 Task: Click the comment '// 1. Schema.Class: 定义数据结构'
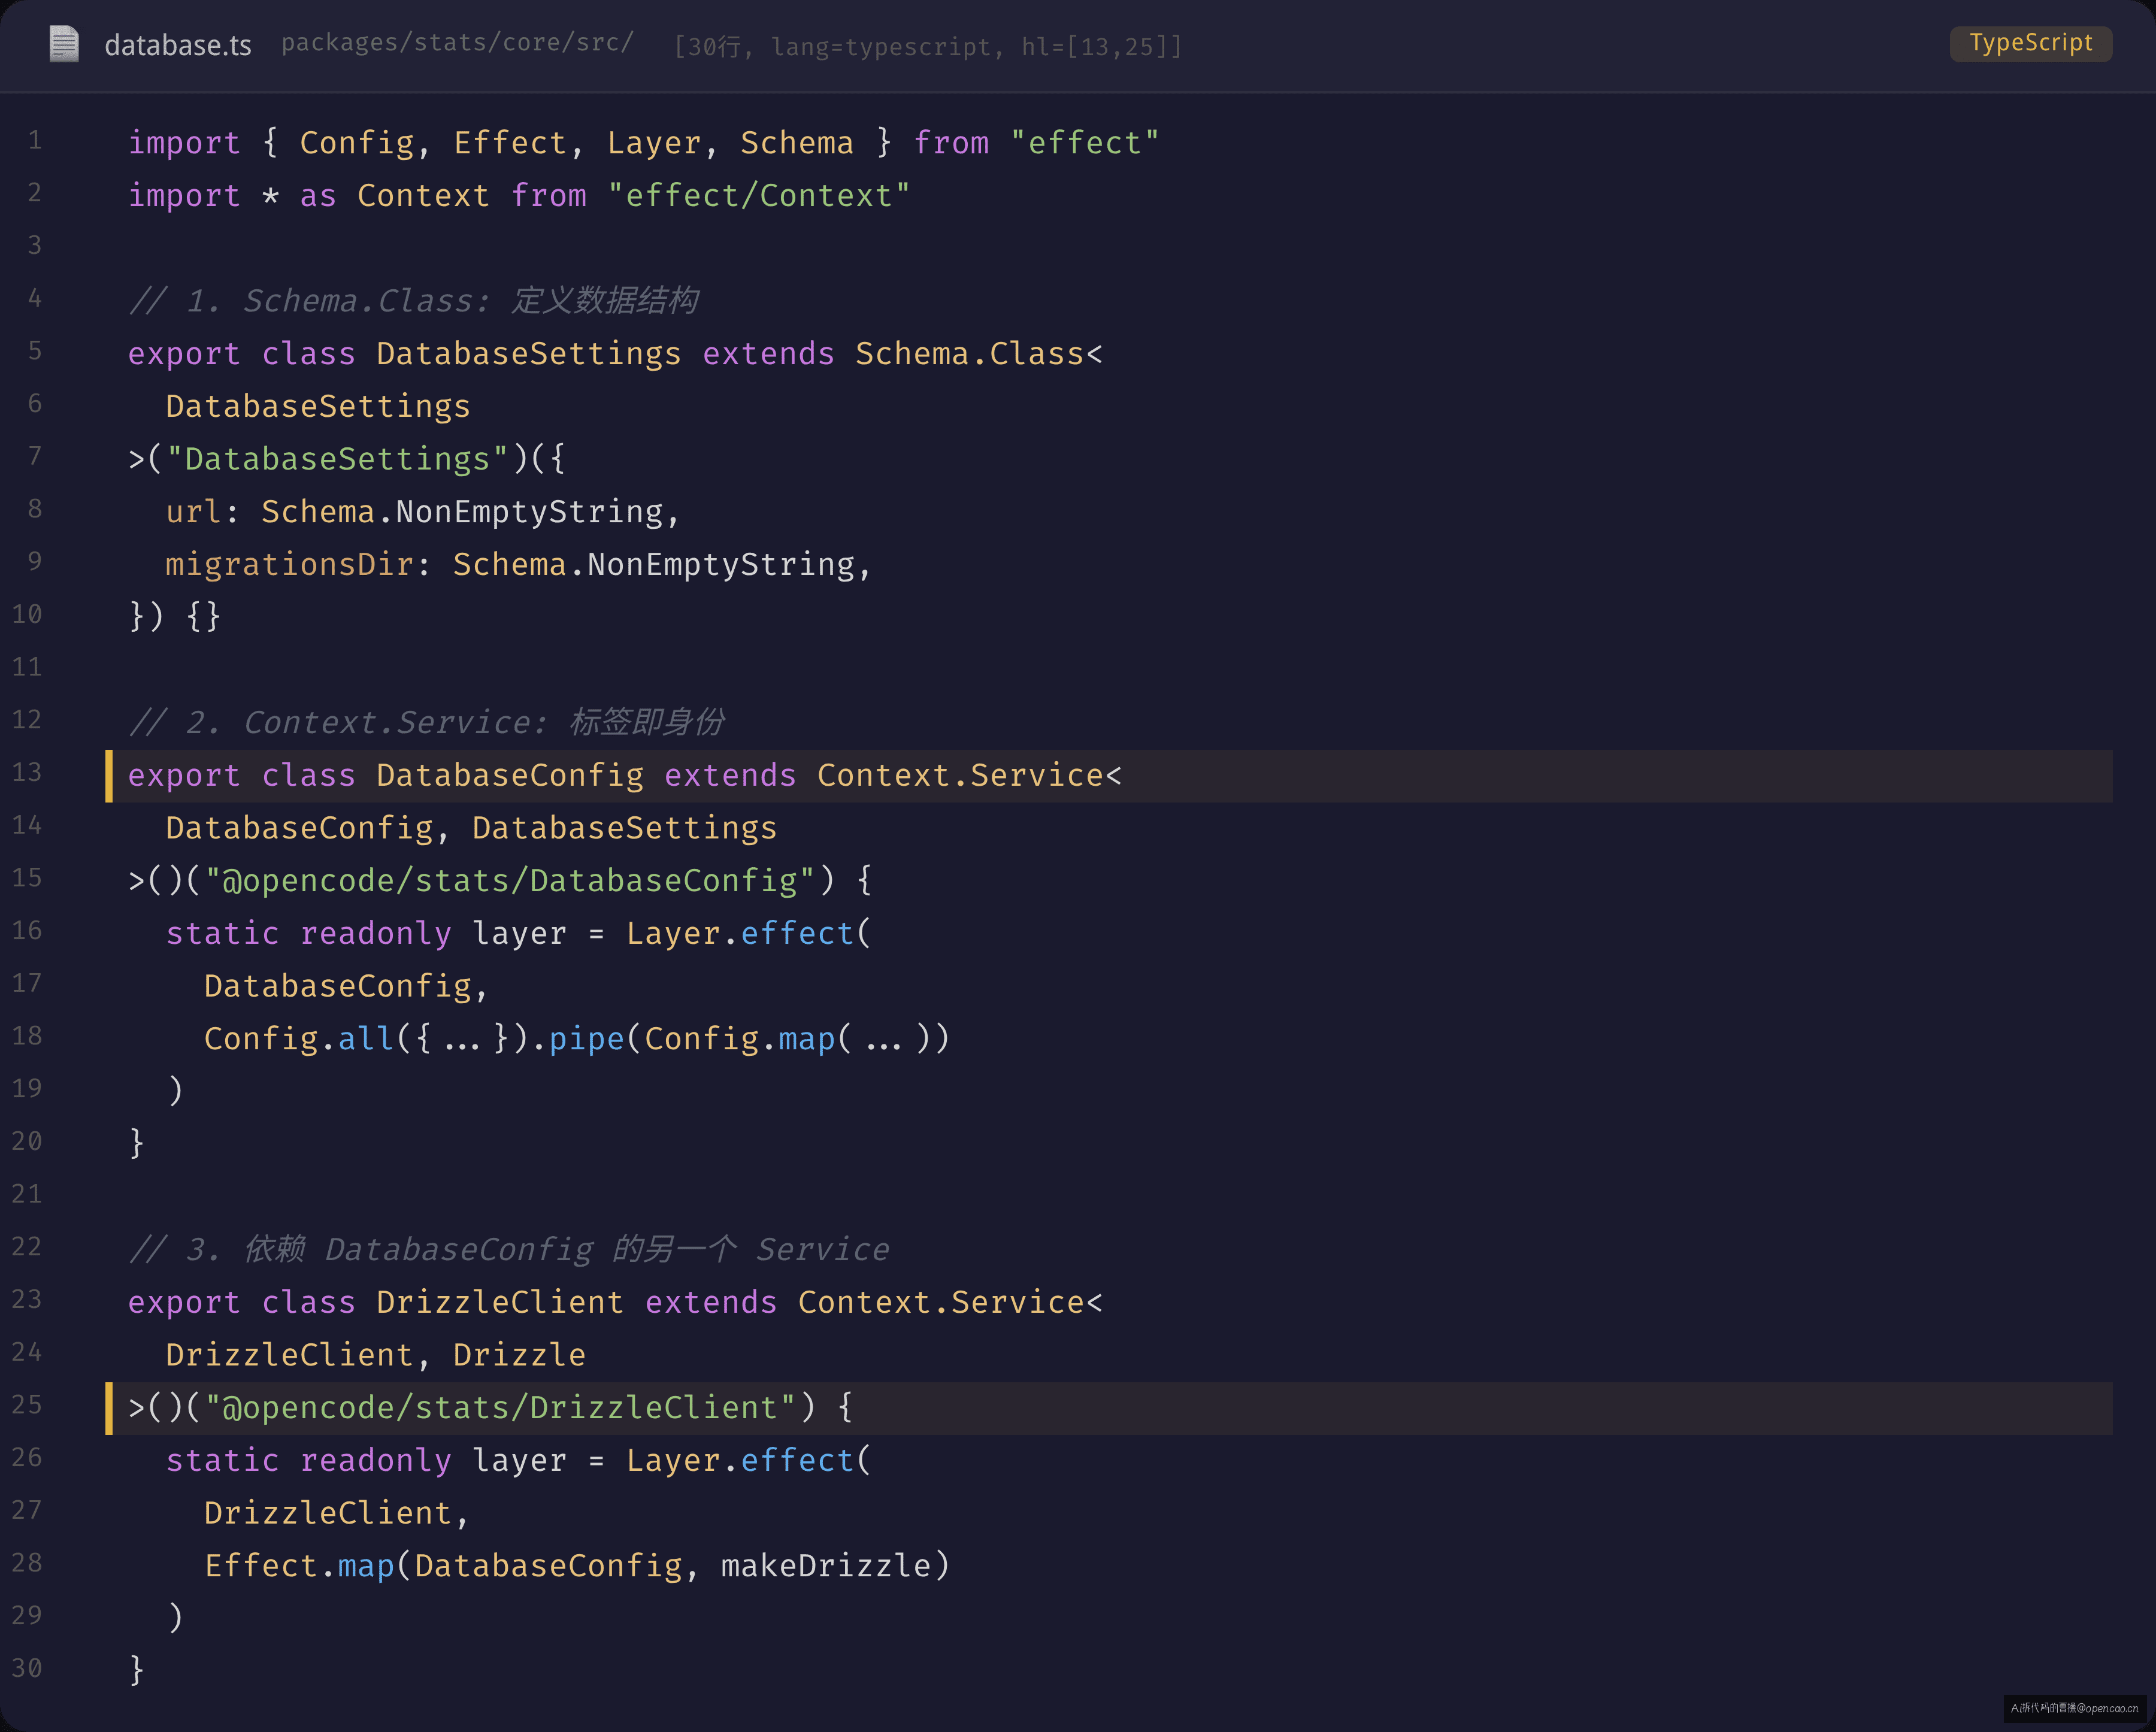point(413,301)
